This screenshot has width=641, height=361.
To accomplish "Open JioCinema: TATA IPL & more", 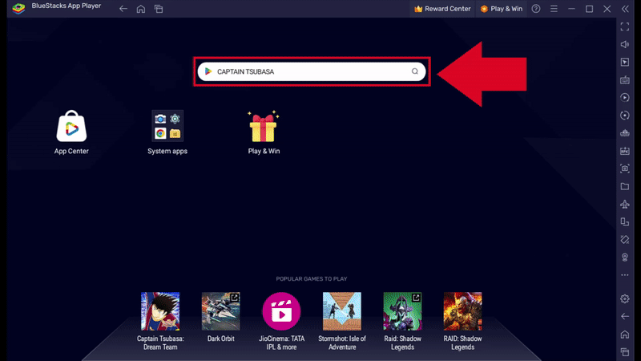I will click(281, 311).
